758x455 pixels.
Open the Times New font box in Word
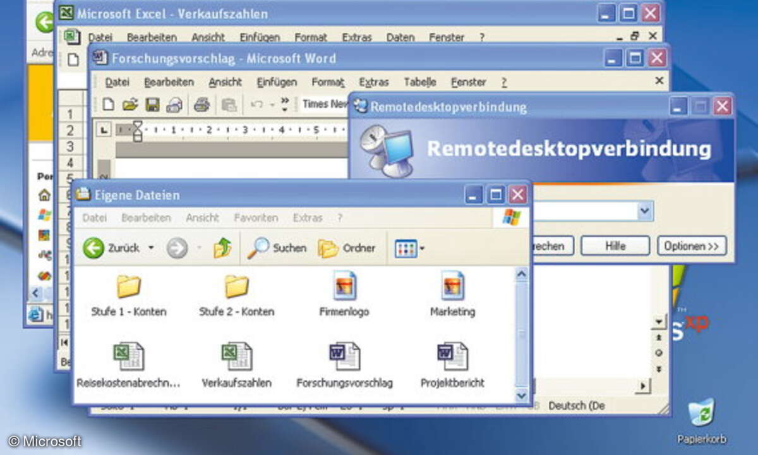point(325,104)
